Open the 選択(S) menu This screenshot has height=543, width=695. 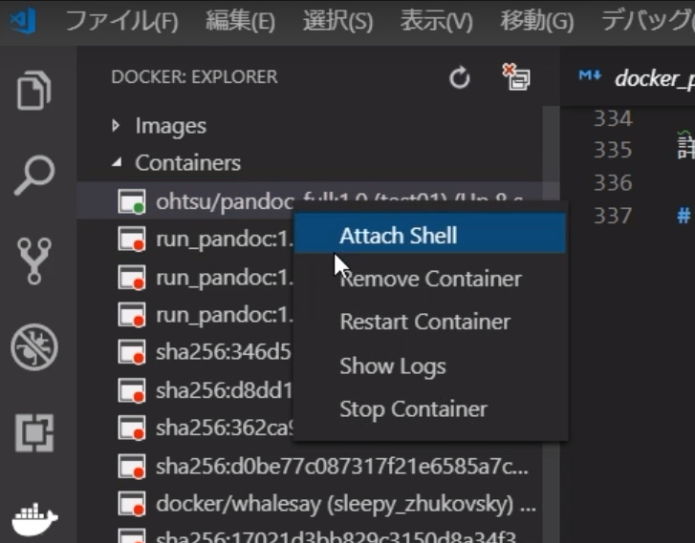coord(337,20)
